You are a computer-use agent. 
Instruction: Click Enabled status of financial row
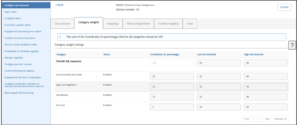[107, 105]
